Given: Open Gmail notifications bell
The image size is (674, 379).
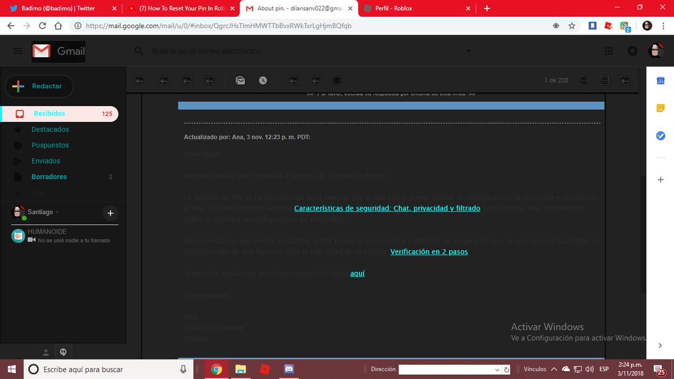Looking at the screenshot, I should (632, 51).
